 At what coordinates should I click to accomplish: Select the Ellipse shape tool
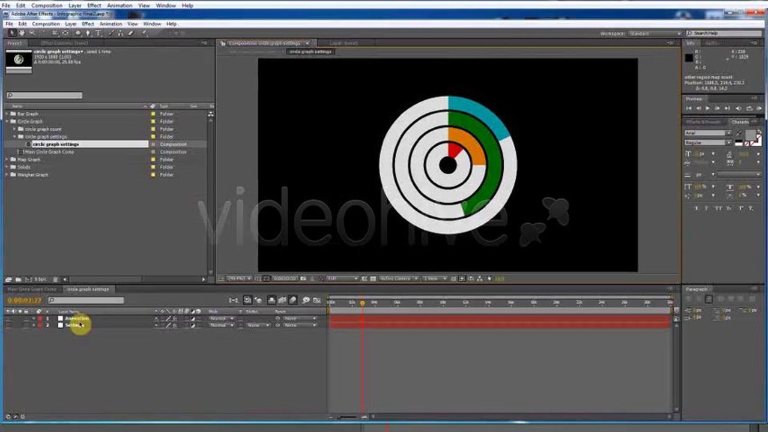(x=78, y=33)
